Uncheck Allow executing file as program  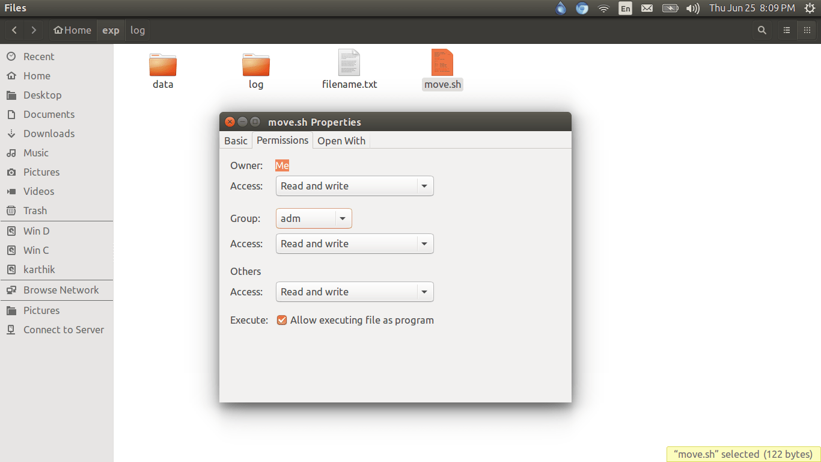tap(282, 320)
